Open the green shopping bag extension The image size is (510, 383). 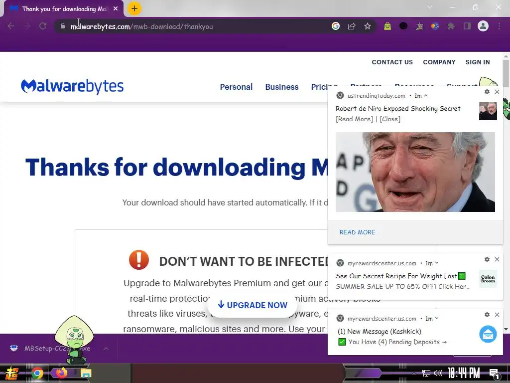tap(387, 26)
